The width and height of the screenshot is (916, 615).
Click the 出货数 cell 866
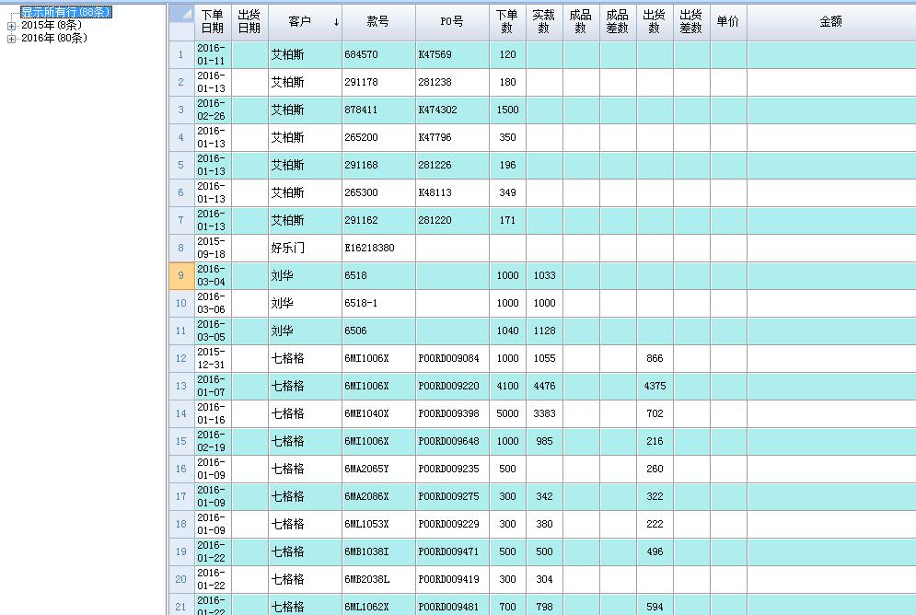pyautogui.click(x=655, y=359)
